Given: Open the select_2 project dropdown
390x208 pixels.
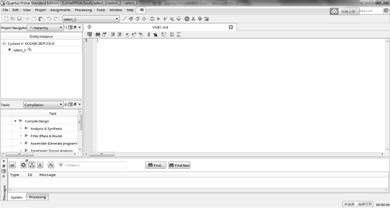Looking at the screenshot, I should pyautogui.click(x=91, y=19).
